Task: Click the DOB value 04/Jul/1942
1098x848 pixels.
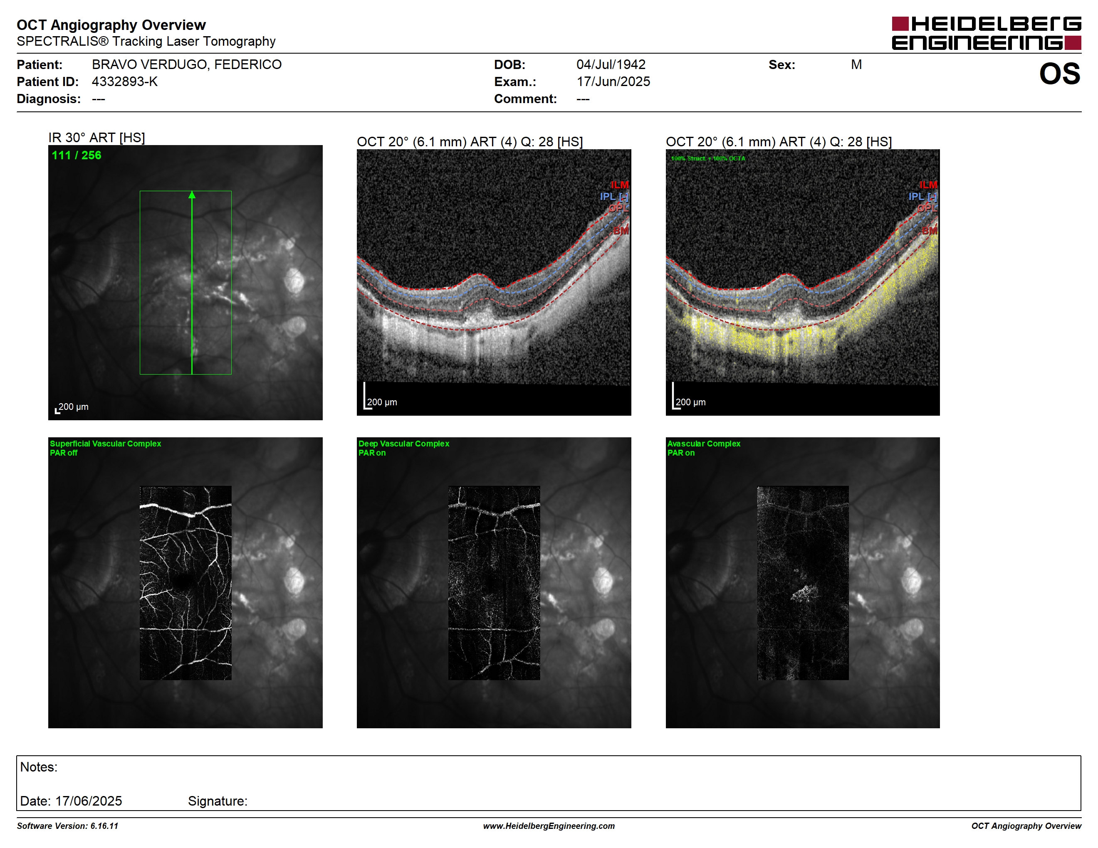Action: 611,64
